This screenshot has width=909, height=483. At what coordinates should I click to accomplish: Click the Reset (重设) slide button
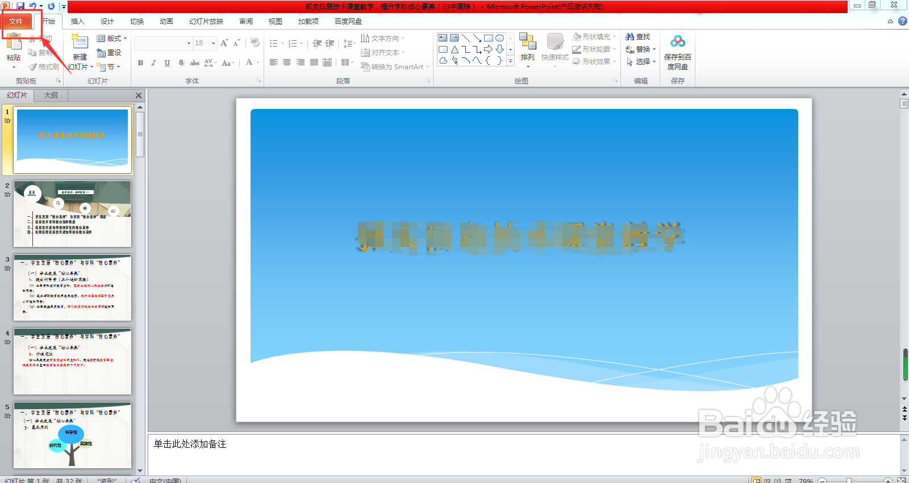[x=109, y=53]
